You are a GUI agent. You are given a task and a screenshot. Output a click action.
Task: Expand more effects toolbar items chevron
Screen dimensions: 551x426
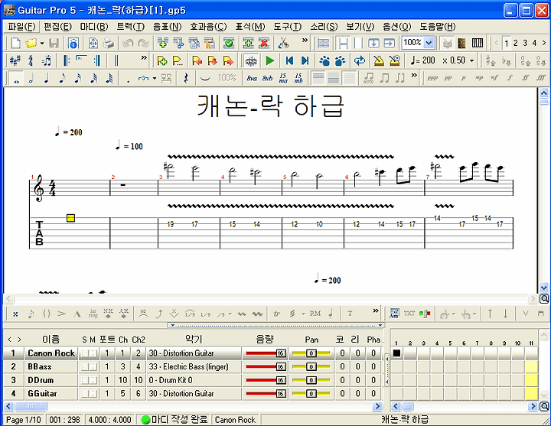coord(376,311)
